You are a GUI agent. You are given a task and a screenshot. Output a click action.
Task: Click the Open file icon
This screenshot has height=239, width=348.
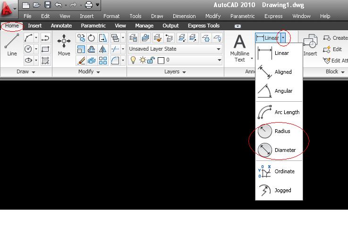point(37,5)
